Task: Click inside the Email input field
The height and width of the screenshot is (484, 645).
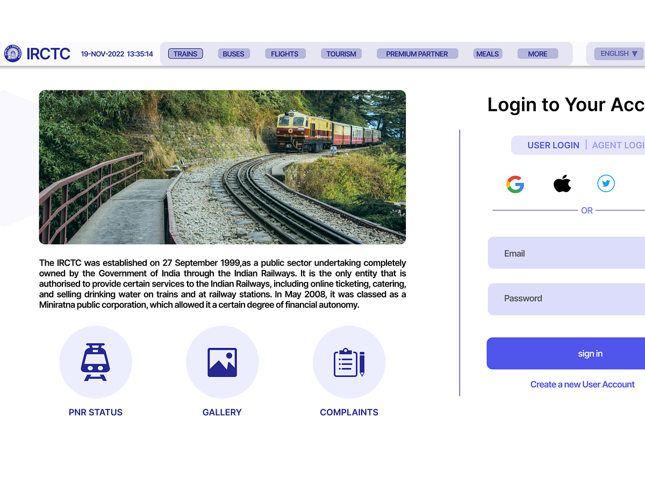Action: point(564,253)
